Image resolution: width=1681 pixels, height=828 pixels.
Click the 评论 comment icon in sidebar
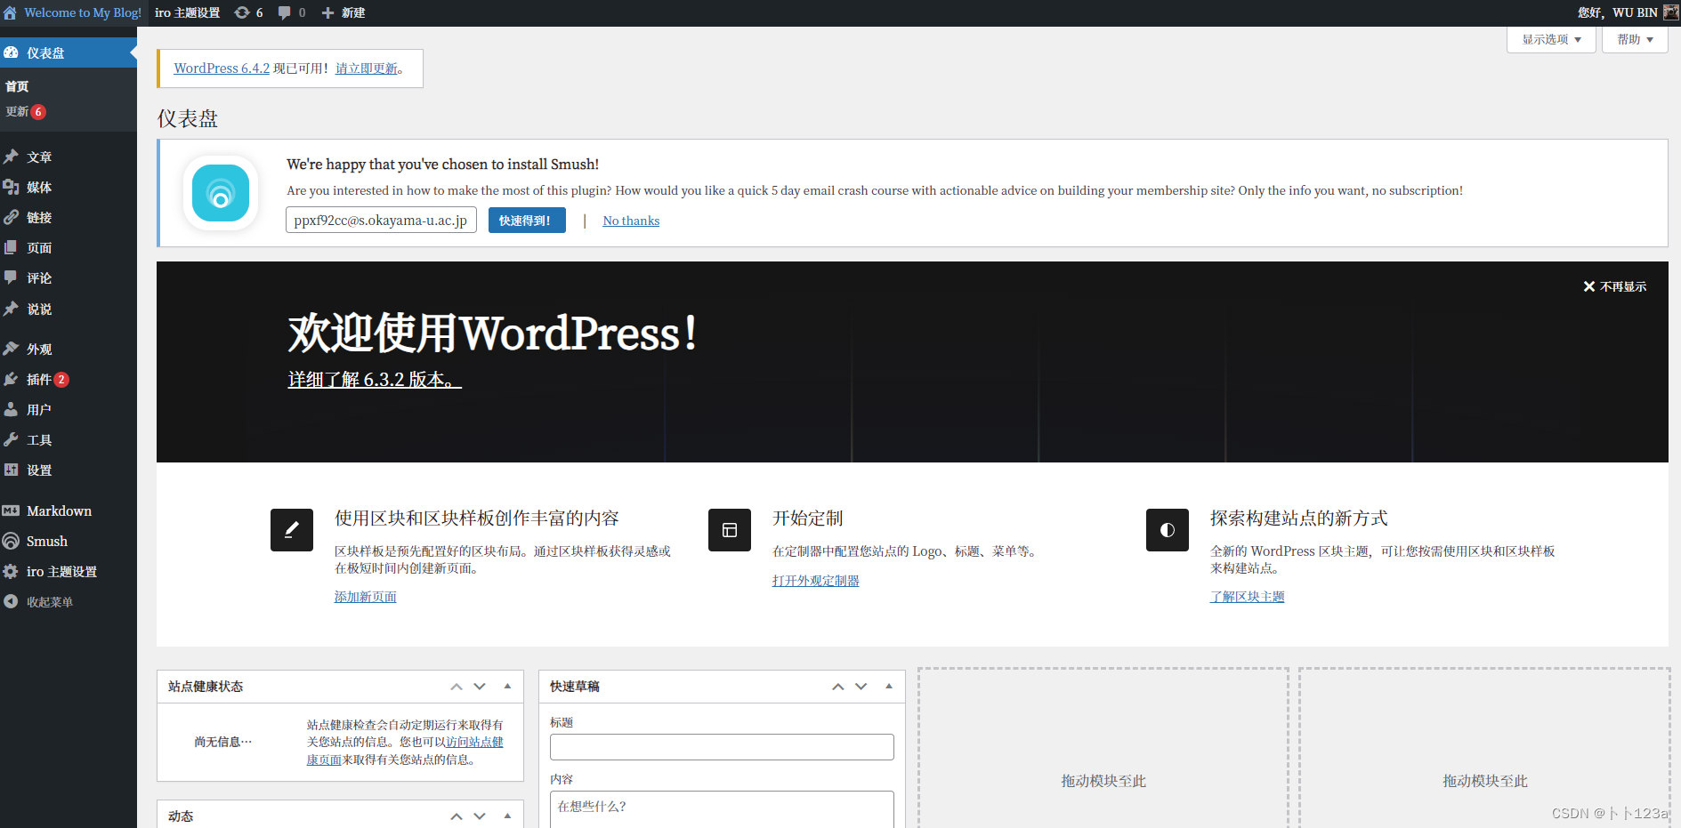coord(11,277)
